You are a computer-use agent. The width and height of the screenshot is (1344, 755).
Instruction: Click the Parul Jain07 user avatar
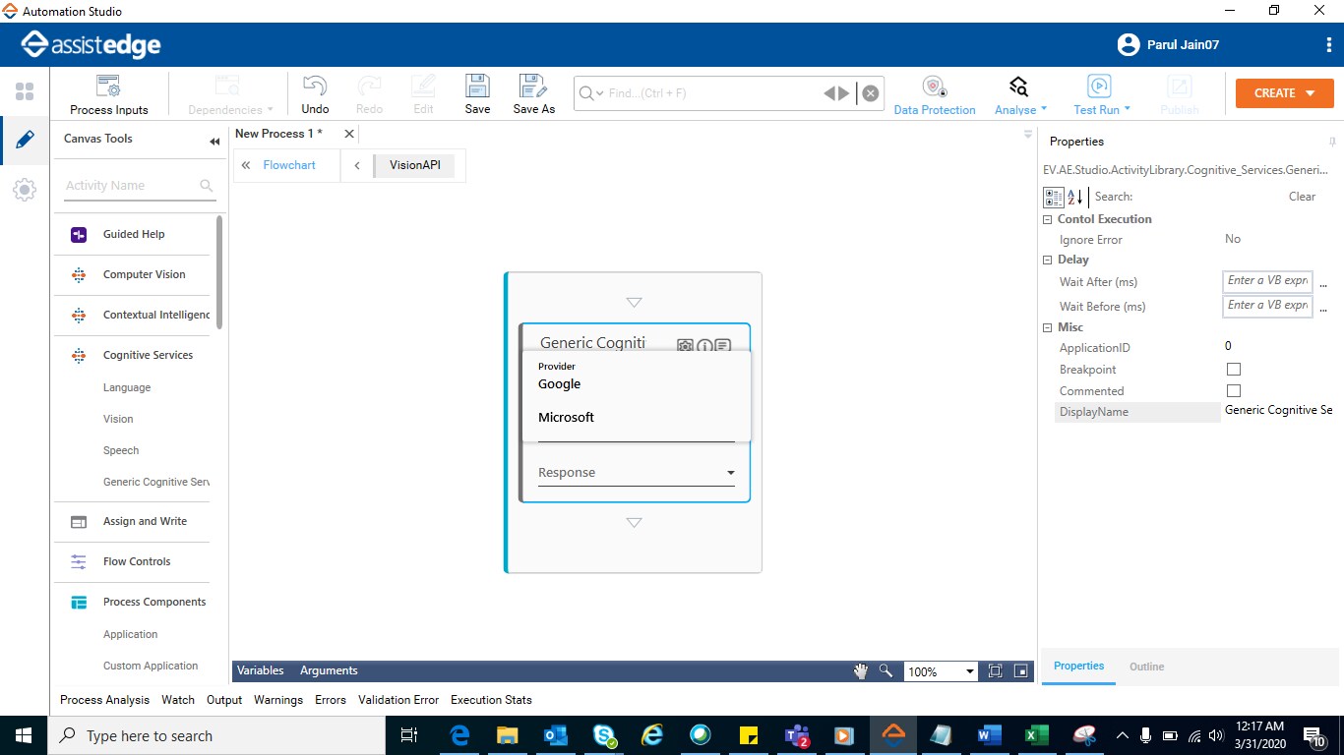click(x=1128, y=44)
